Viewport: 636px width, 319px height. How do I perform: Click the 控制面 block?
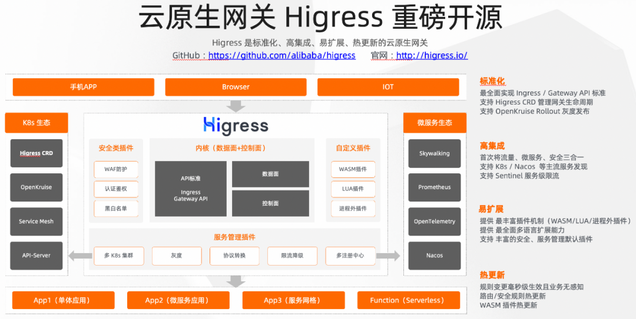click(x=270, y=203)
